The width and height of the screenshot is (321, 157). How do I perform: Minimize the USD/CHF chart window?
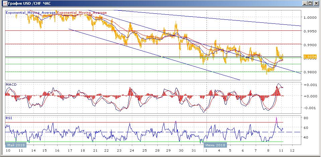(305, 3)
